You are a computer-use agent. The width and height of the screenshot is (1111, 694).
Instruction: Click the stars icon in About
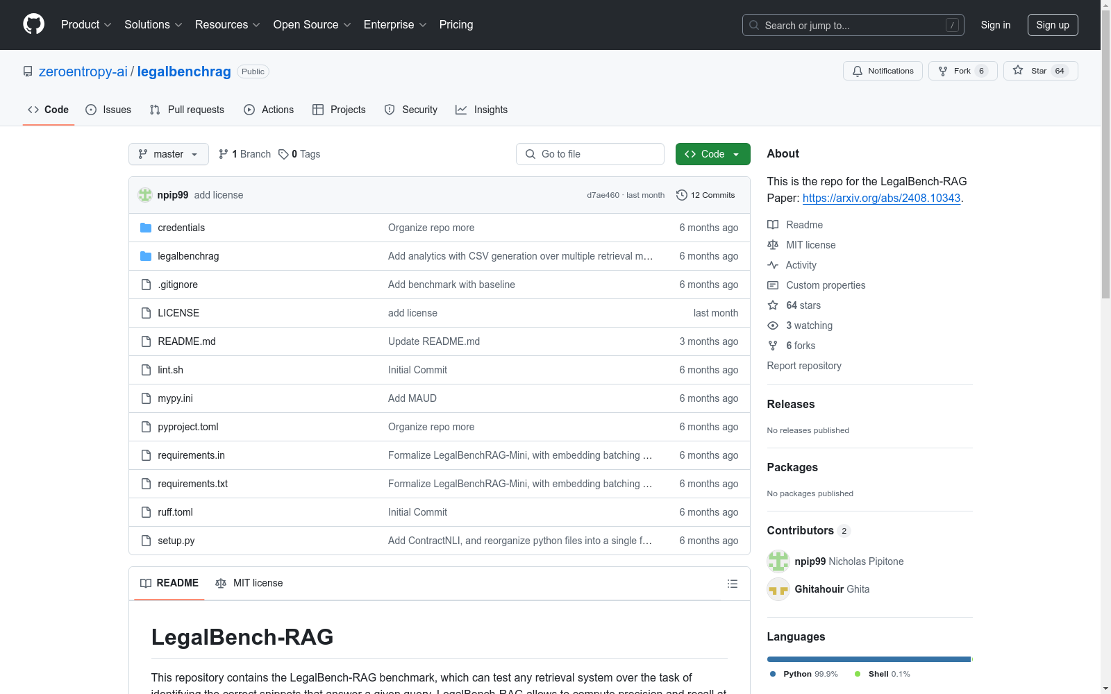pyautogui.click(x=773, y=305)
